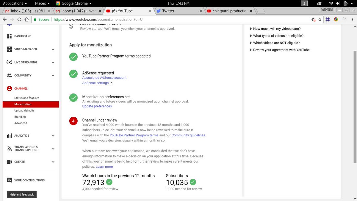Click the Update preferences link
Viewport: 357px width, 201px height.
click(x=97, y=106)
